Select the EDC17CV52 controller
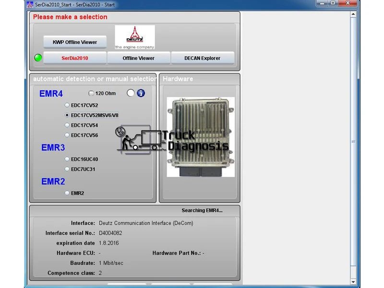 coord(67,105)
